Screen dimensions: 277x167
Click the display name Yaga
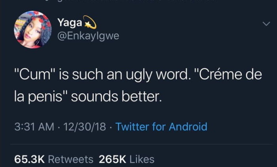70,23
